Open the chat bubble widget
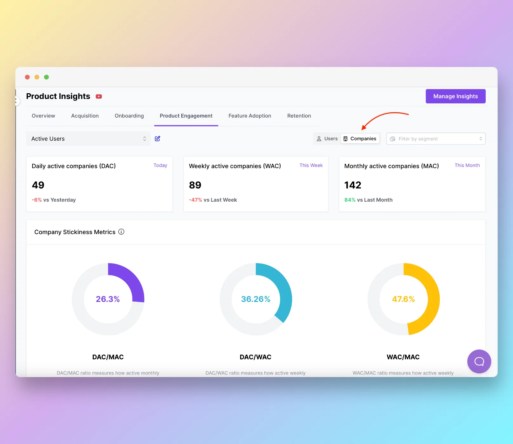The width and height of the screenshot is (513, 444). 479,361
